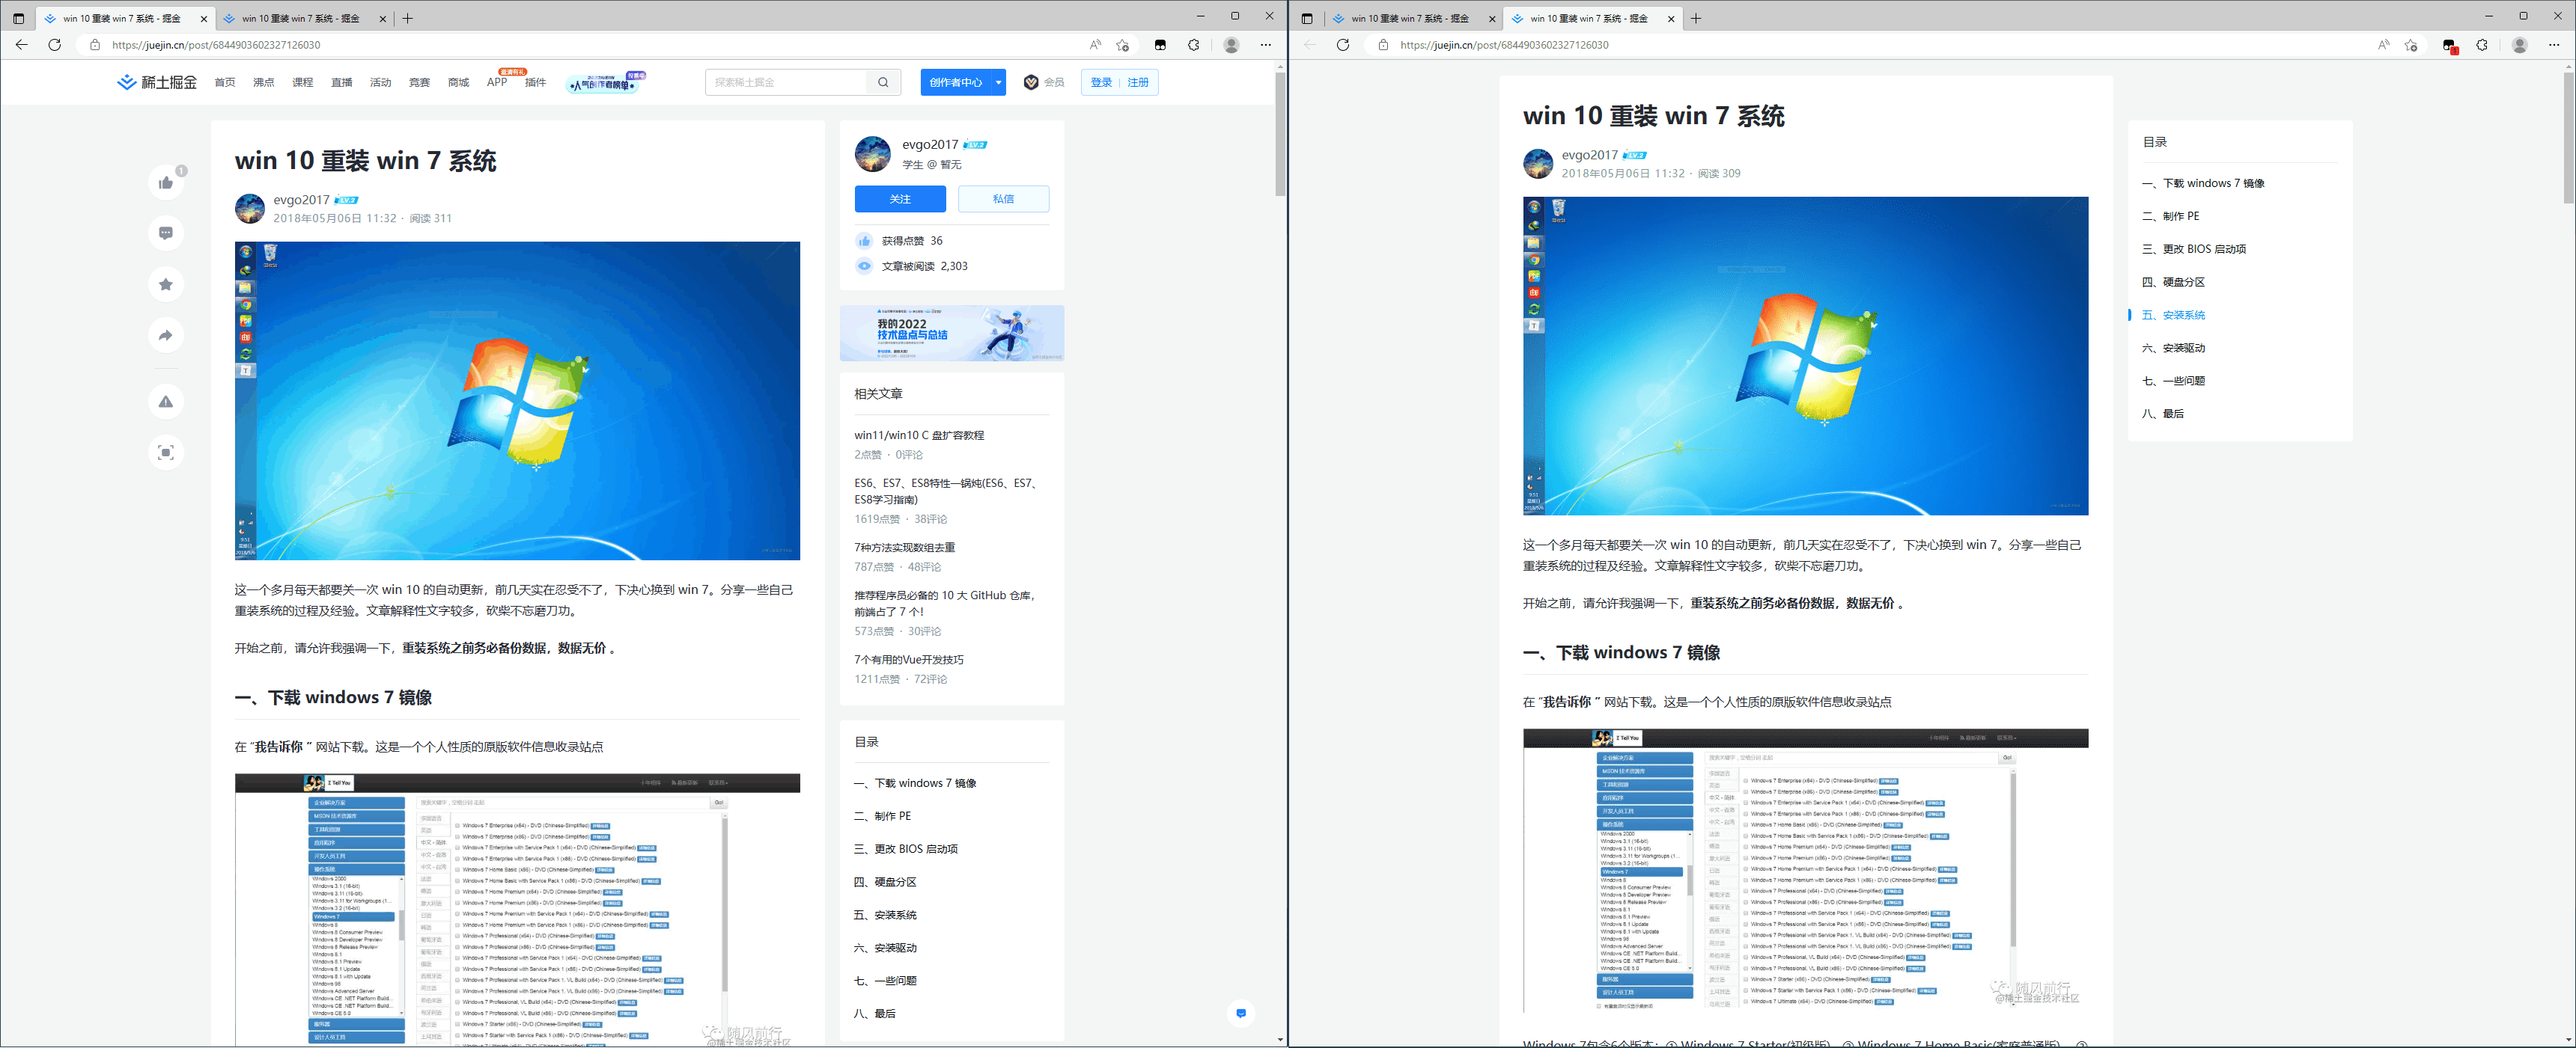Screen dimensions: 2576x1048
Task: Click the right window's vertical scrollbar thumb
Action: 2569,138
